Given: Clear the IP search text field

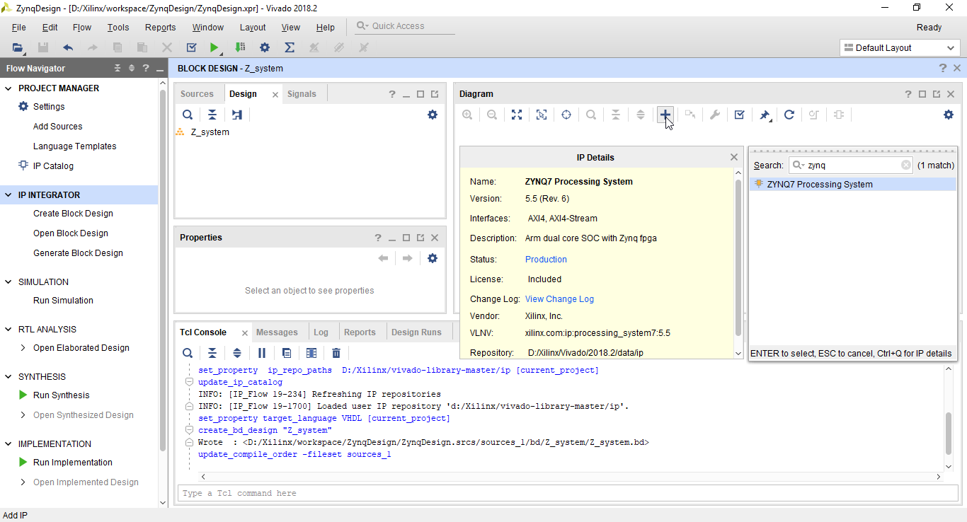Looking at the screenshot, I should 906,165.
